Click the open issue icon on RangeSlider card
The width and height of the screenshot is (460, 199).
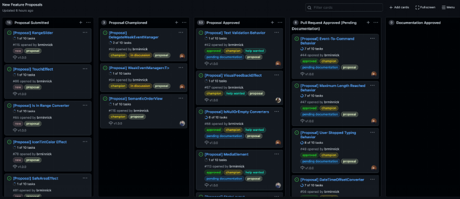[9, 33]
